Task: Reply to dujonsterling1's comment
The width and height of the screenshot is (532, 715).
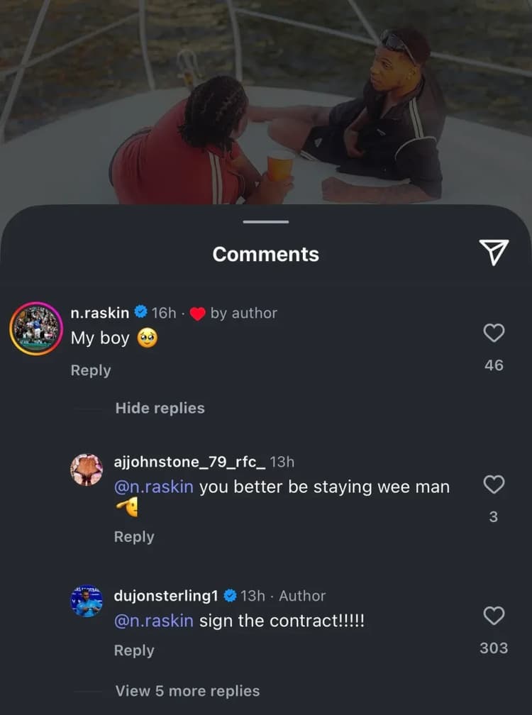Action: (134, 650)
